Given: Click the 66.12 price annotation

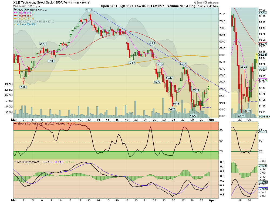Looking at the screenshot, I should pos(169,78).
